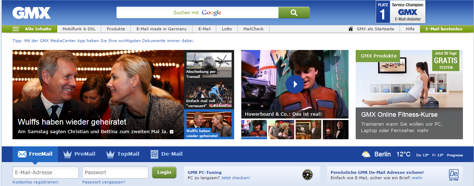The width and height of the screenshot is (474, 186).
Task: Click Passwort vergessen link
Action: point(104,182)
